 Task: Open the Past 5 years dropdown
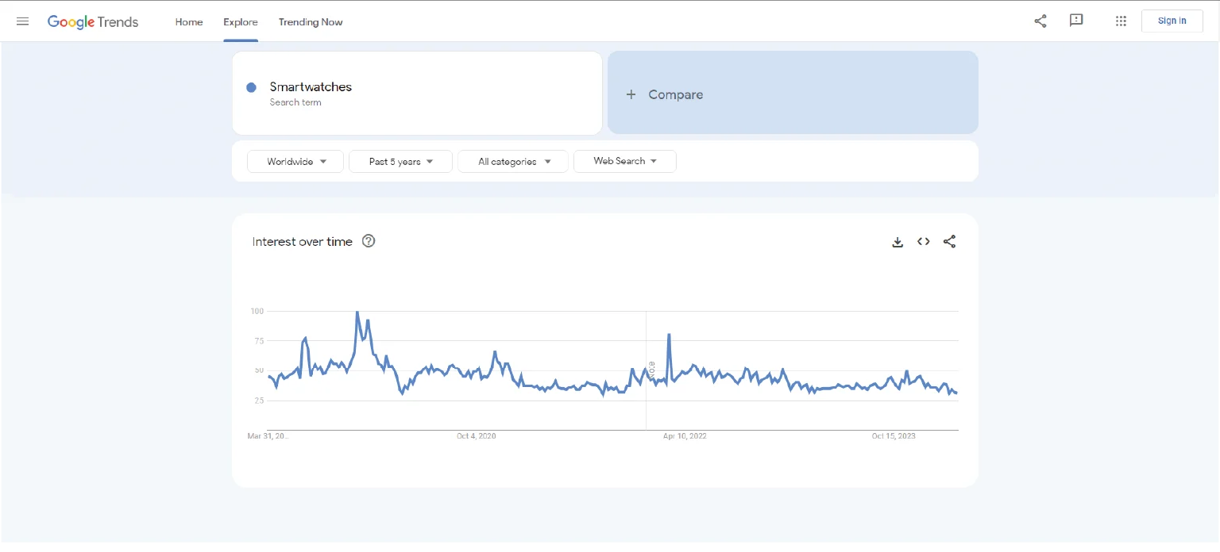[x=400, y=162]
